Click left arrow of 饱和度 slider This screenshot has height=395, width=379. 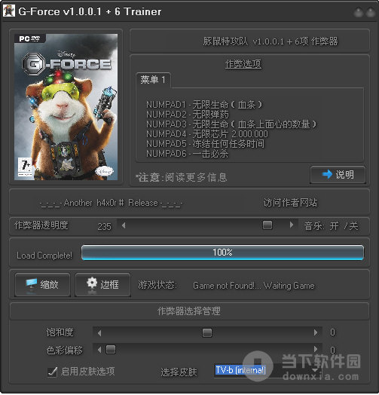(x=99, y=332)
